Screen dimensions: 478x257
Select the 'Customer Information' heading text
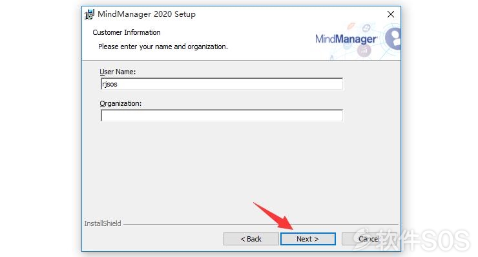pyautogui.click(x=127, y=32)
